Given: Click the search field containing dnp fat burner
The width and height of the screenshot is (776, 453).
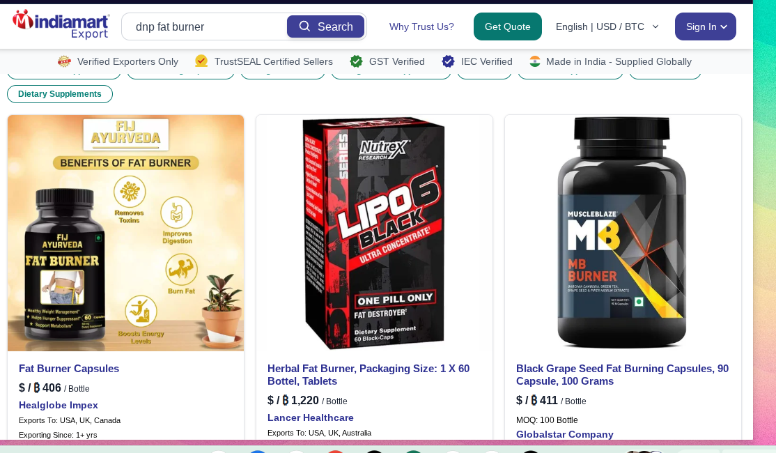Looking at the screenshot, I should (204, 26).
